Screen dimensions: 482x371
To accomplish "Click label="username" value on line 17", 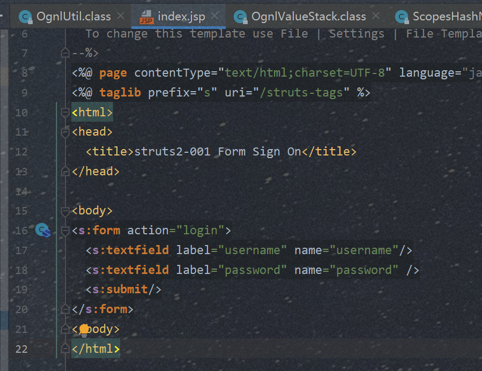I will tap(253, 250).
